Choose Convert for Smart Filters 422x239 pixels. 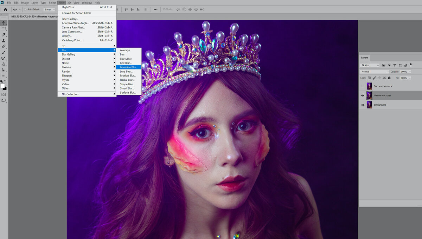coord(87,13)
